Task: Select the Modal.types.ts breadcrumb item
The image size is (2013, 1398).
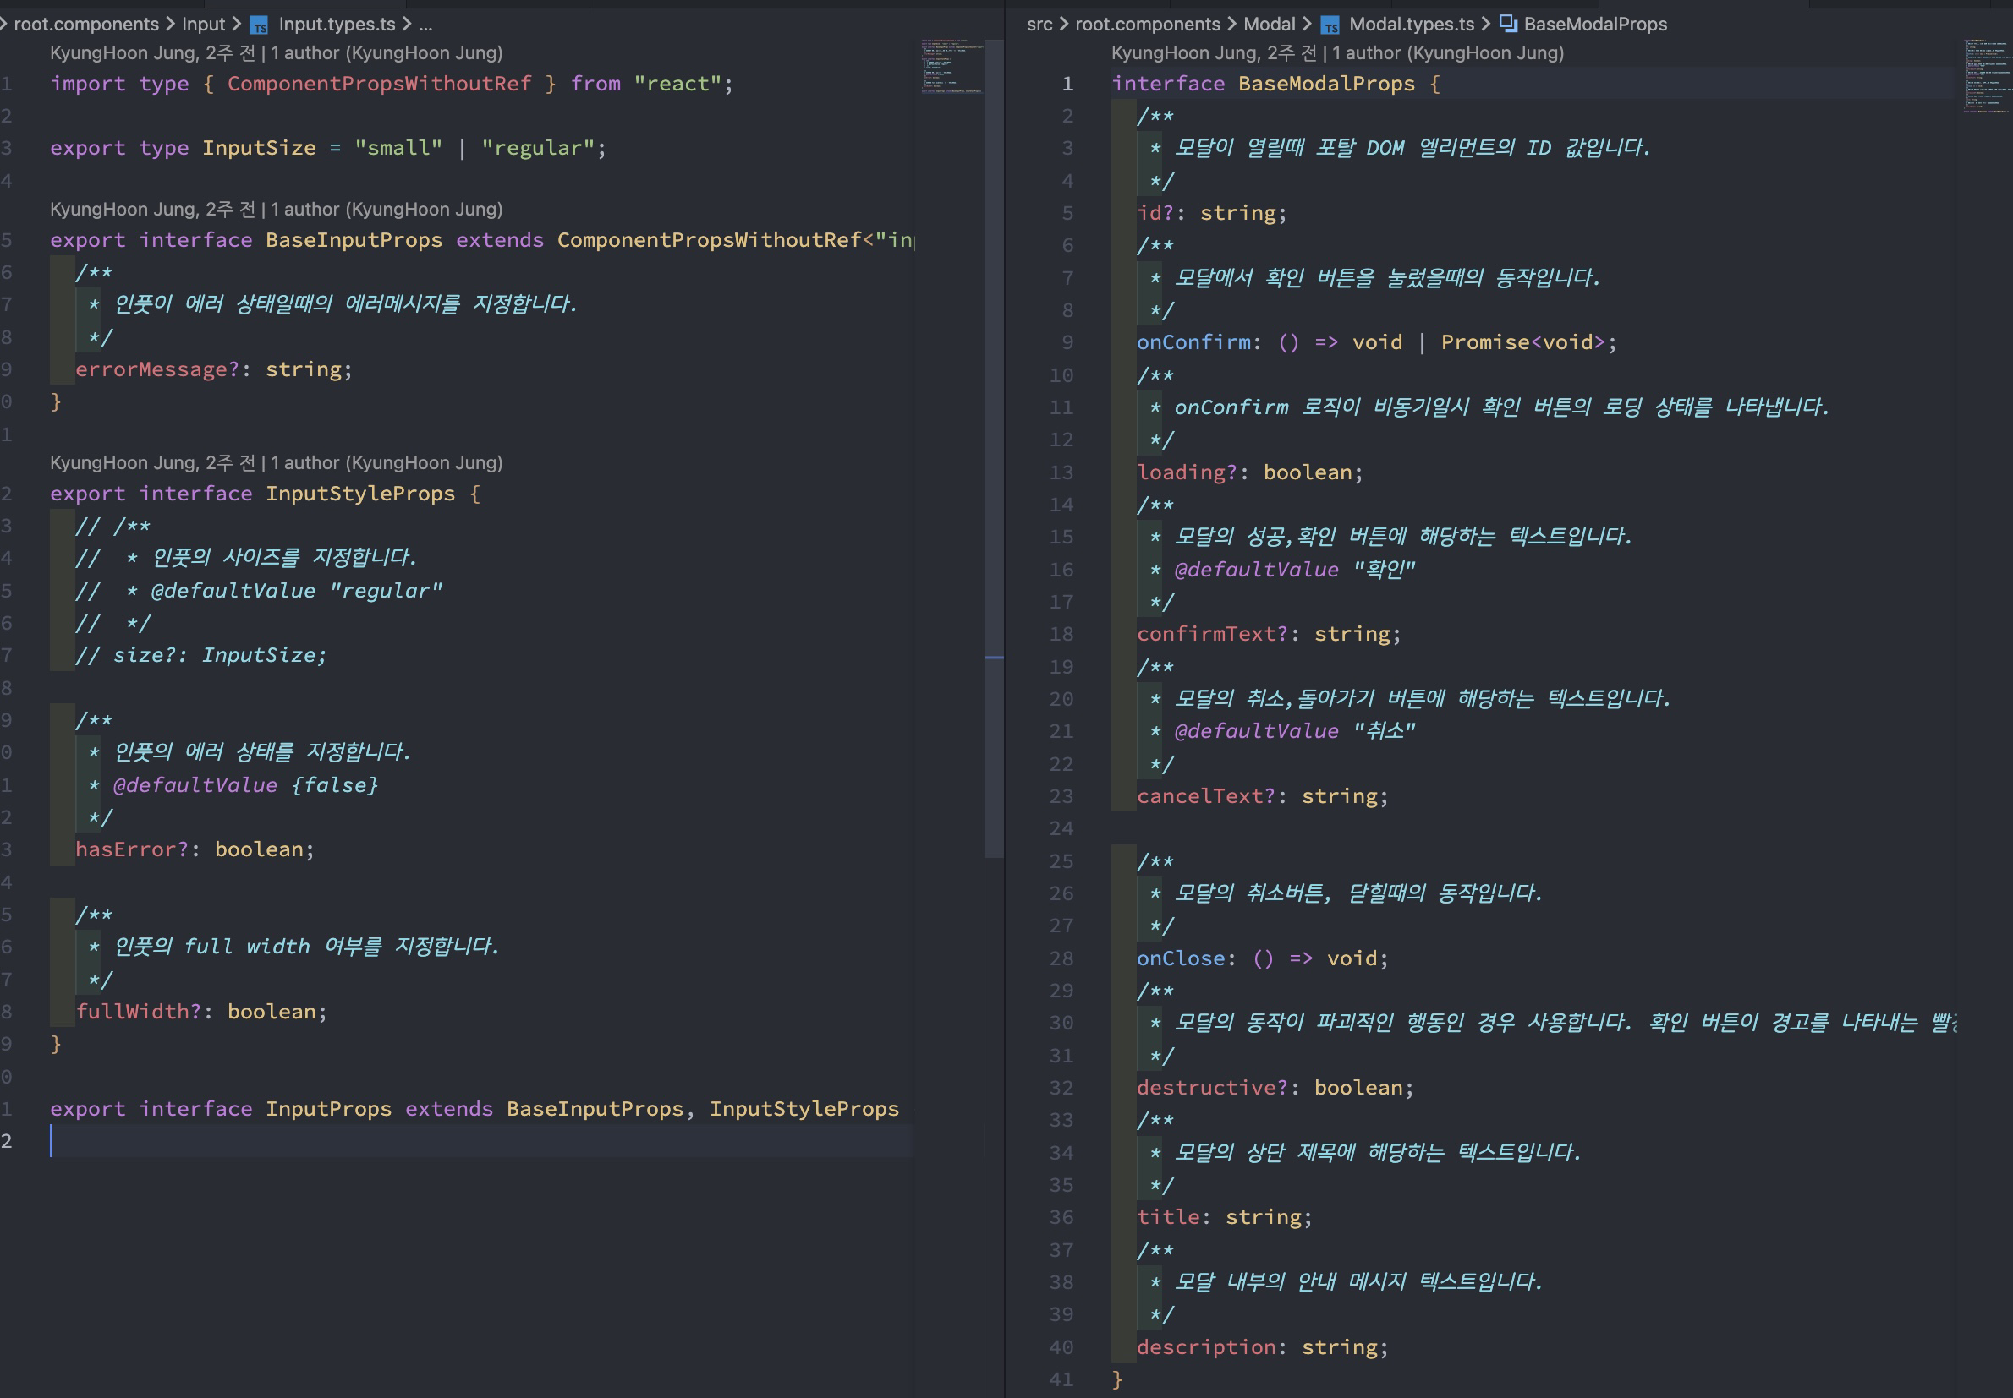Action: (x=1411, y=25)
